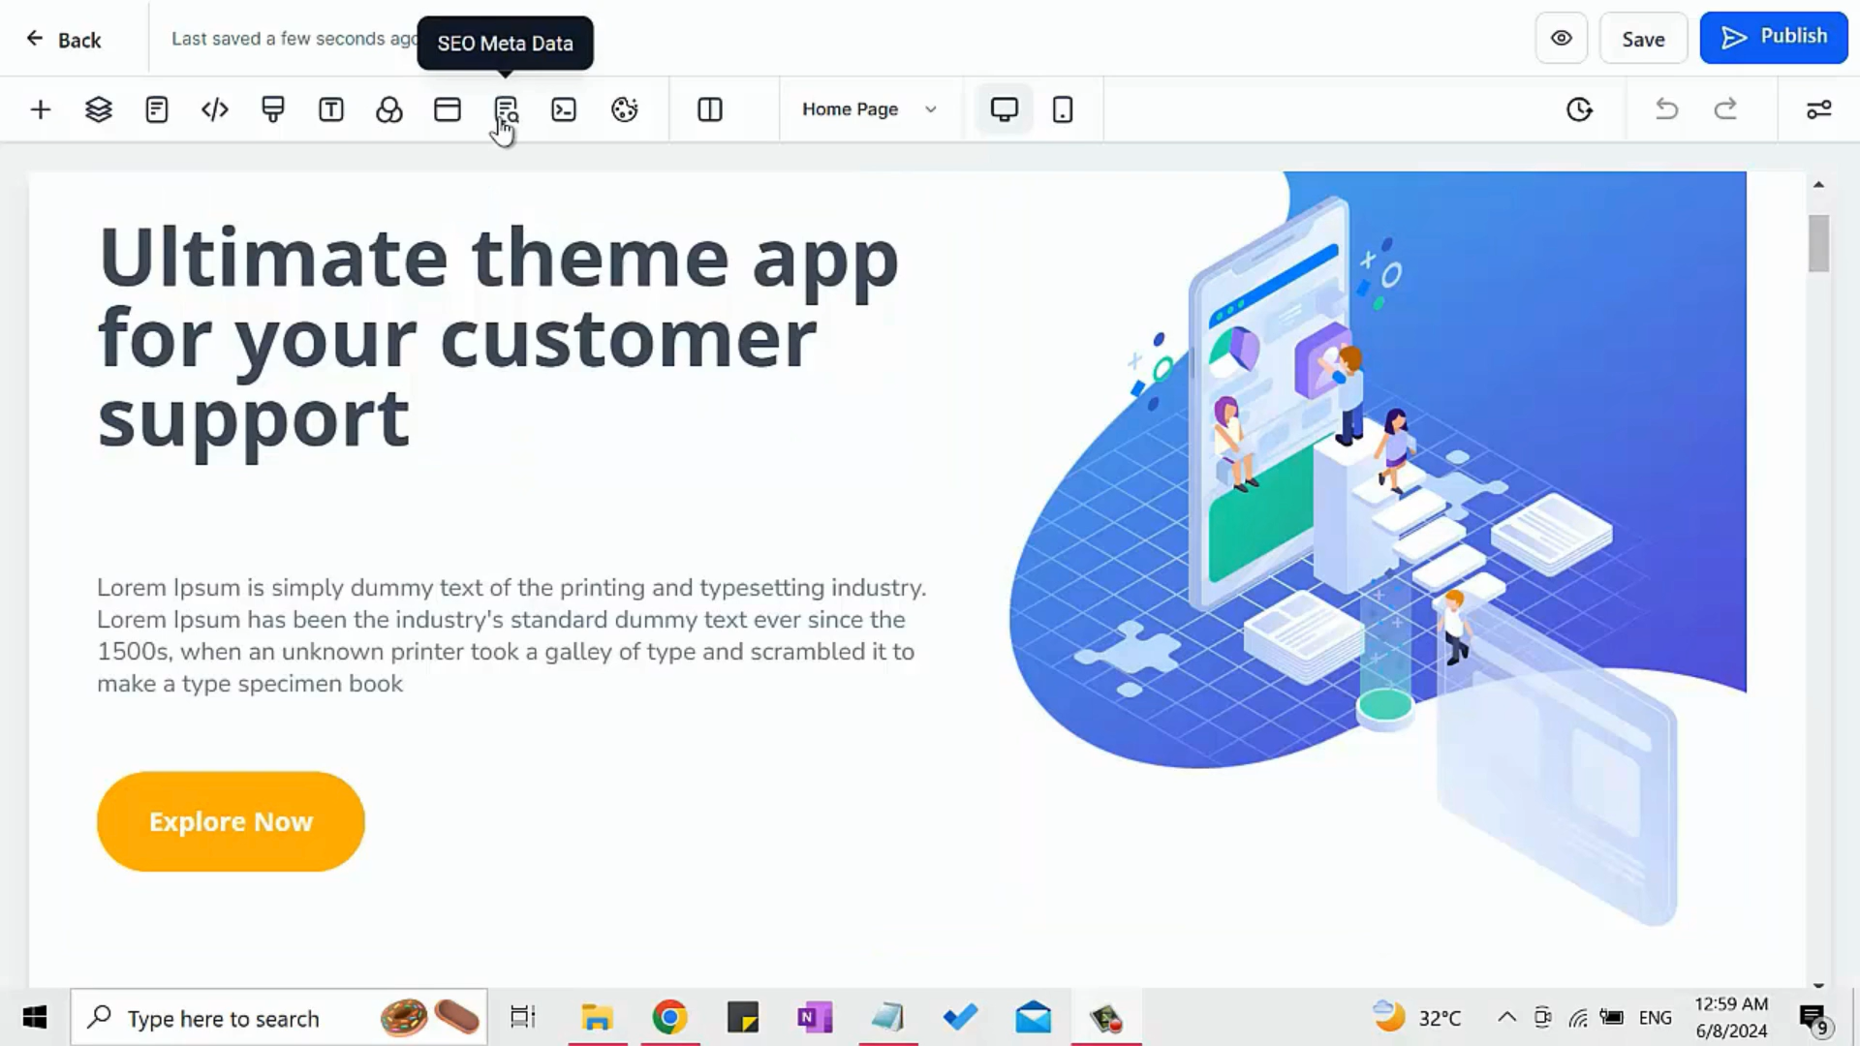
Task: Open SEO Meta Data settings icon
Action: click(506, 109)
